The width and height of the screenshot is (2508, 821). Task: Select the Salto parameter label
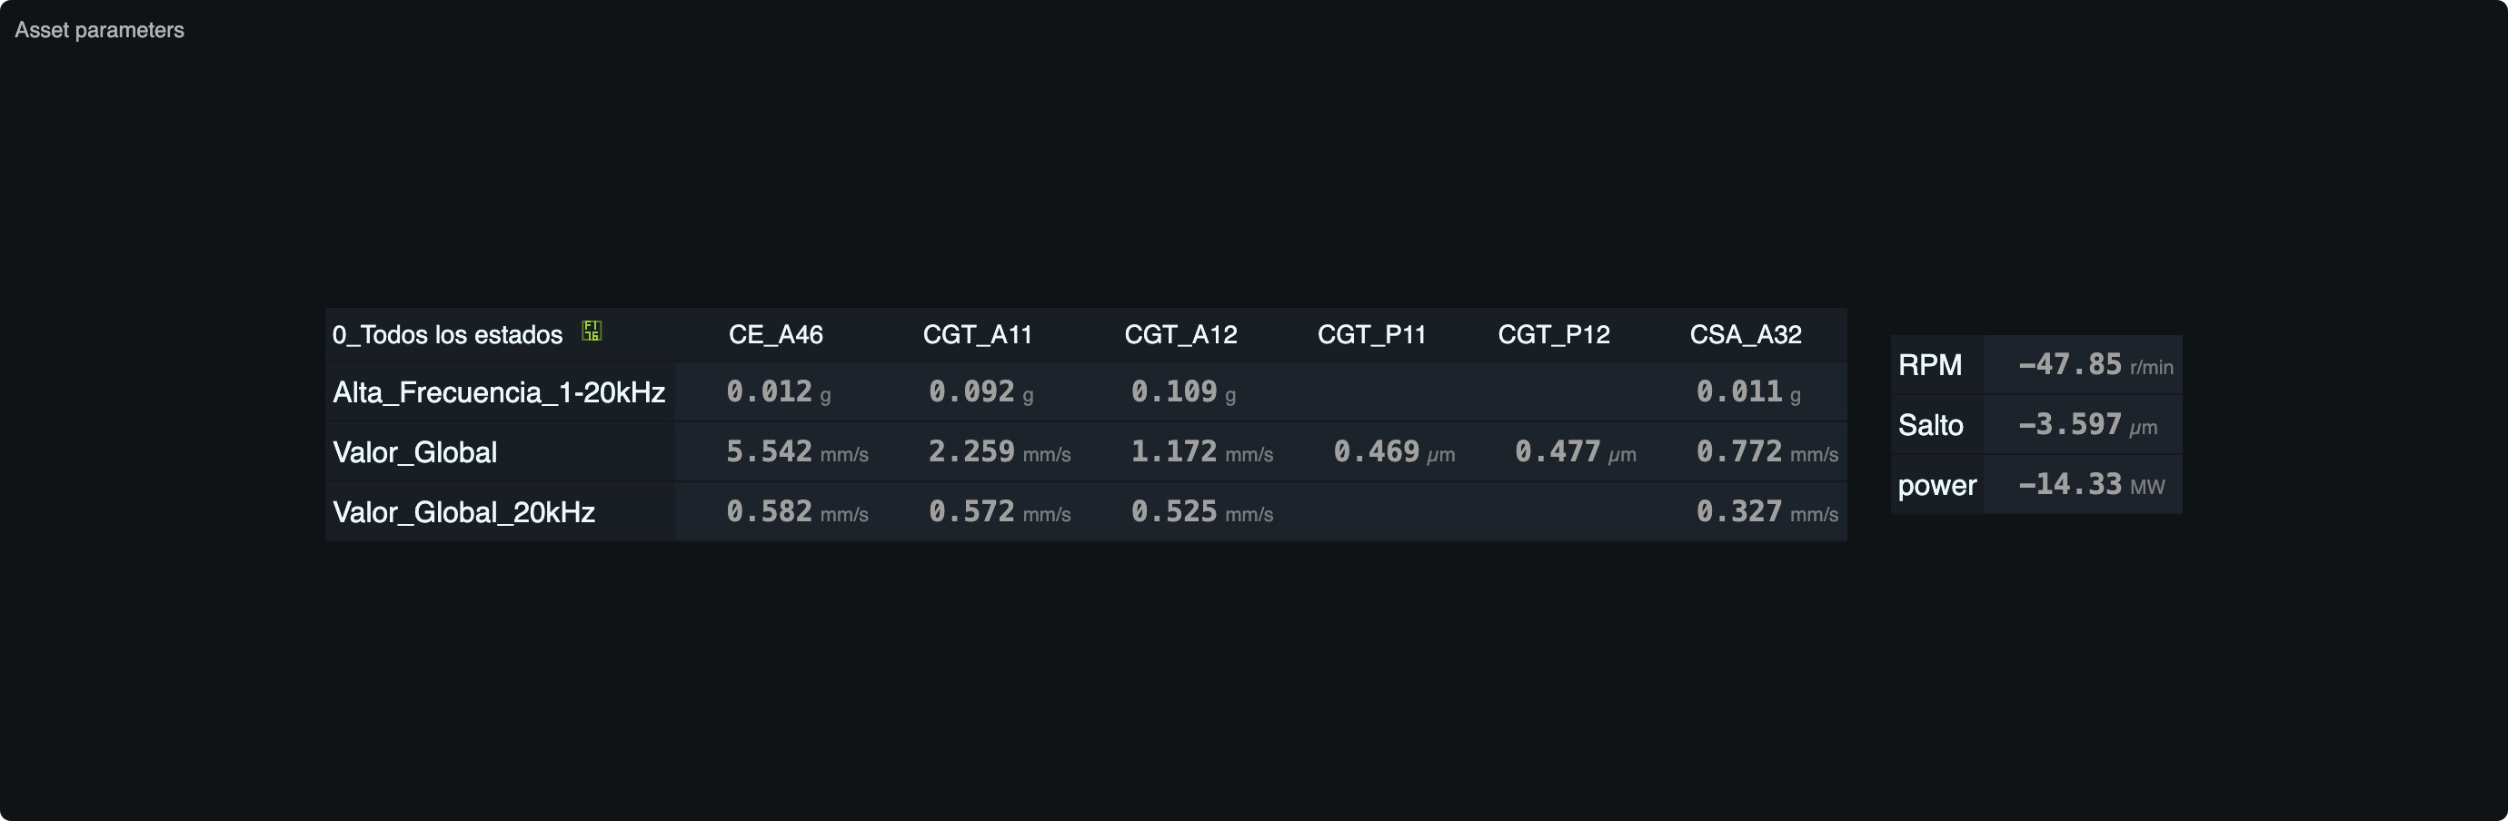(1931, 425)
